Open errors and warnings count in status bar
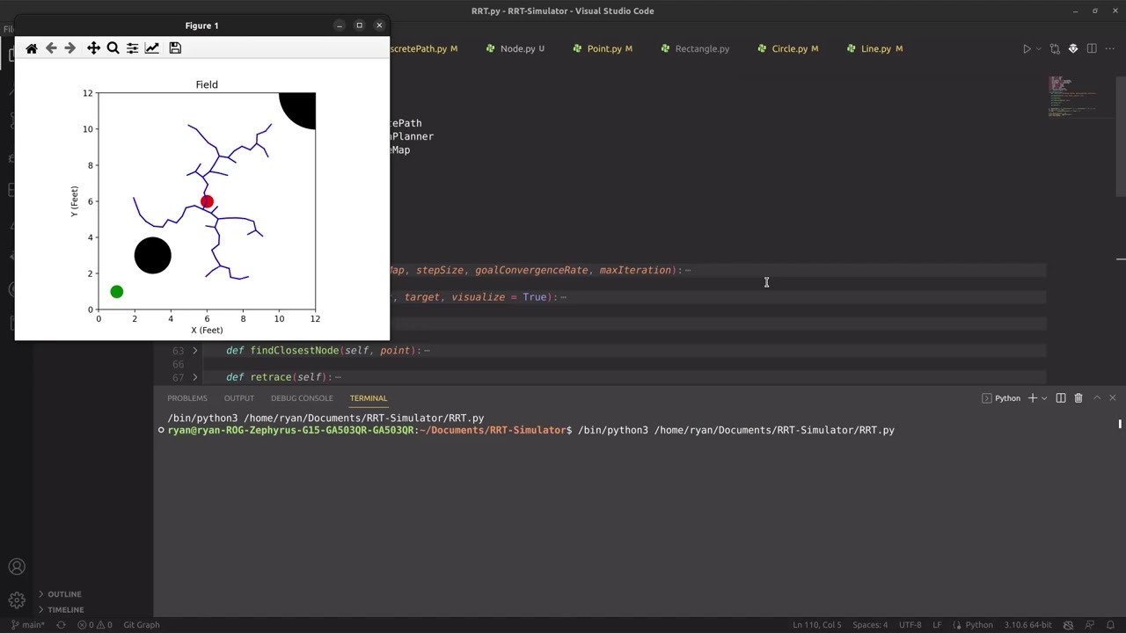 pyautogui.click(x=94, y=625)
